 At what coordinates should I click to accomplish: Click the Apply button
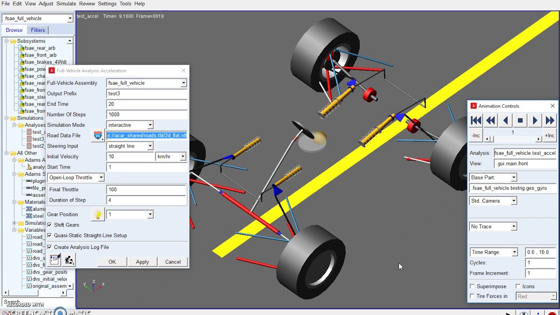pos(142,262)
